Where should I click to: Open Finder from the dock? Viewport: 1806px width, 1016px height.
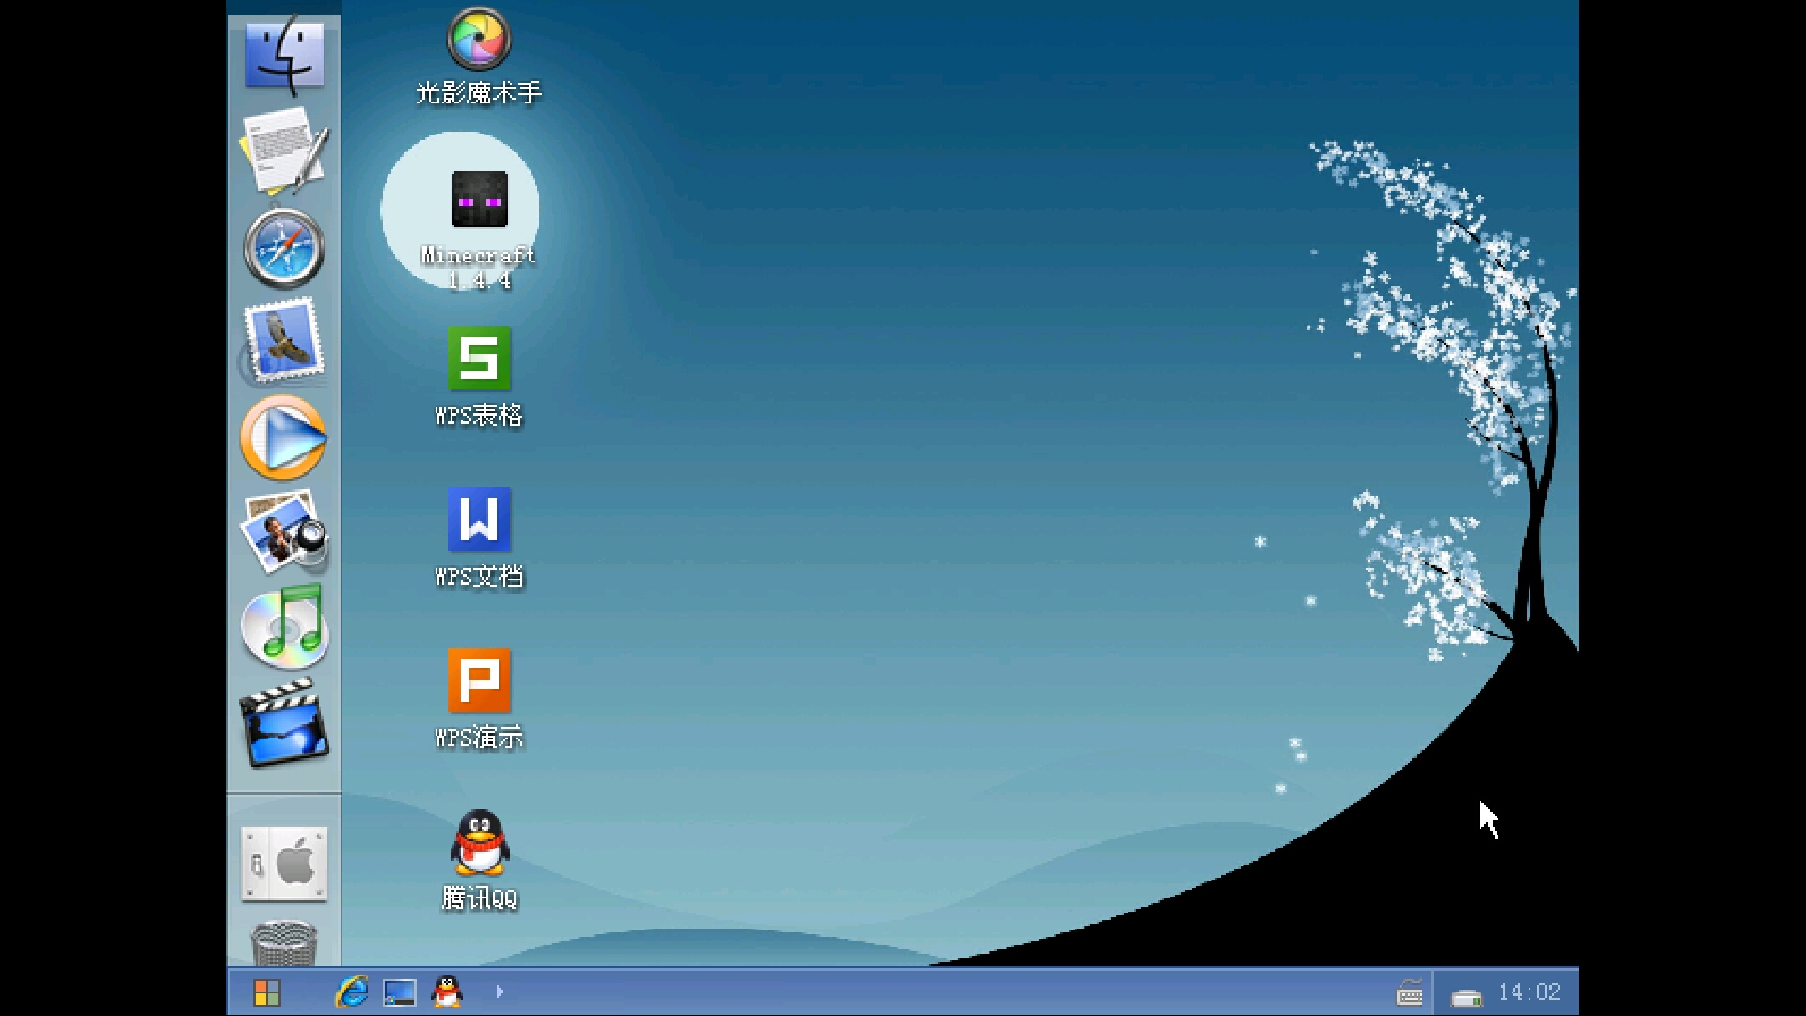(284, 56)
